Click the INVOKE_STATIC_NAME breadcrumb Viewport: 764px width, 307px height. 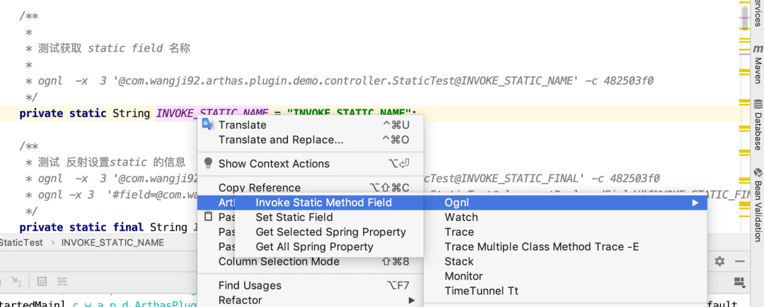(x=112, y=242)
